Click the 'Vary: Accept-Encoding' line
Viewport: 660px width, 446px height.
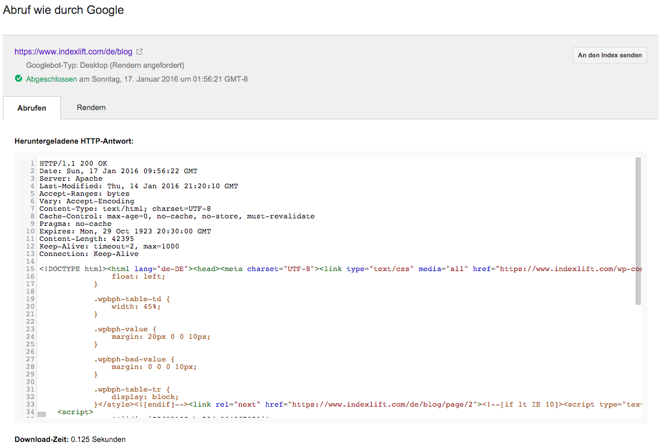(87, 202)
